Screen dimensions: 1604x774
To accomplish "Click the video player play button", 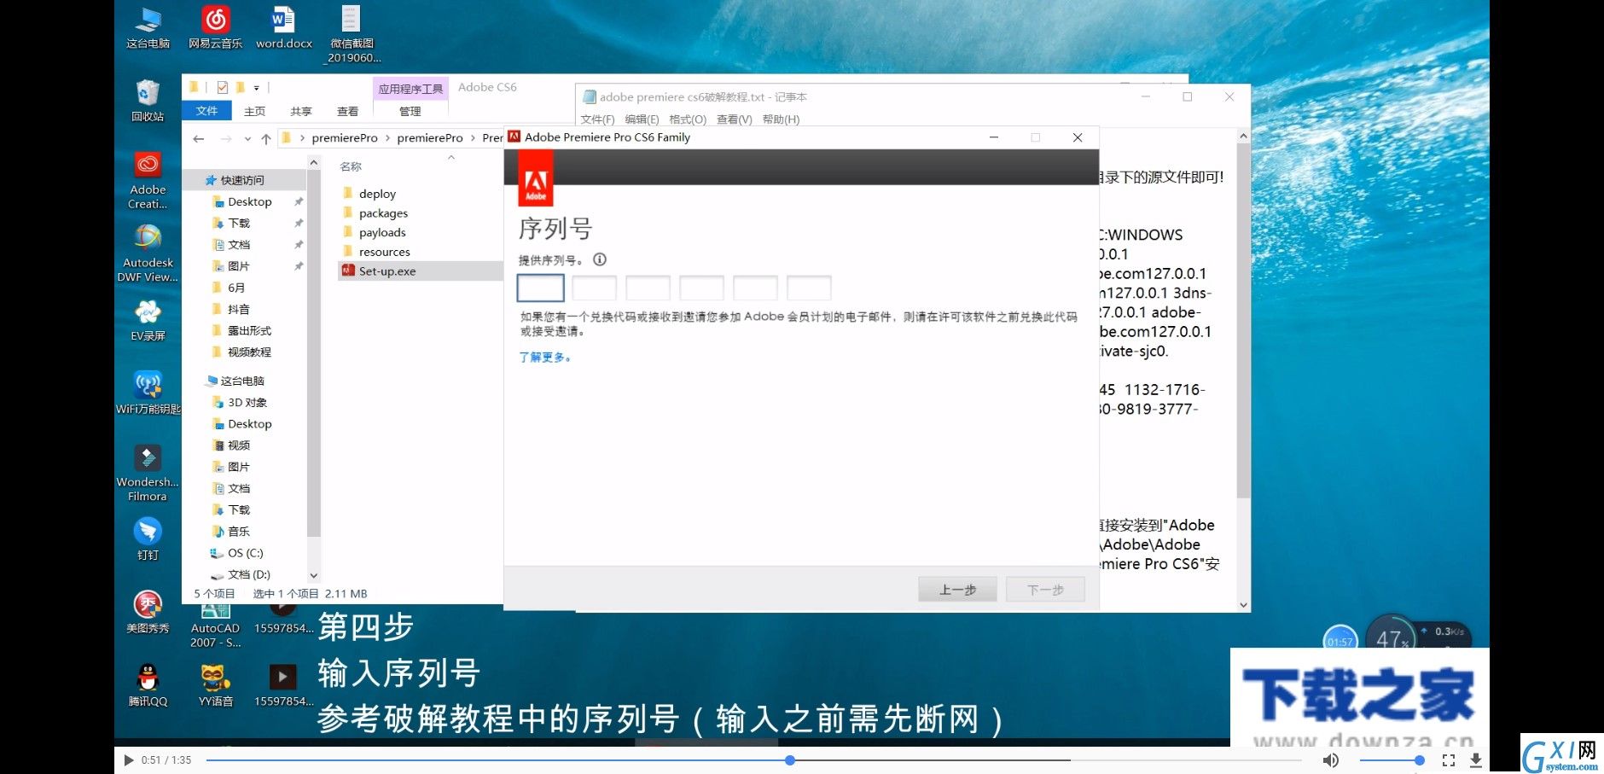I will 128,759.
